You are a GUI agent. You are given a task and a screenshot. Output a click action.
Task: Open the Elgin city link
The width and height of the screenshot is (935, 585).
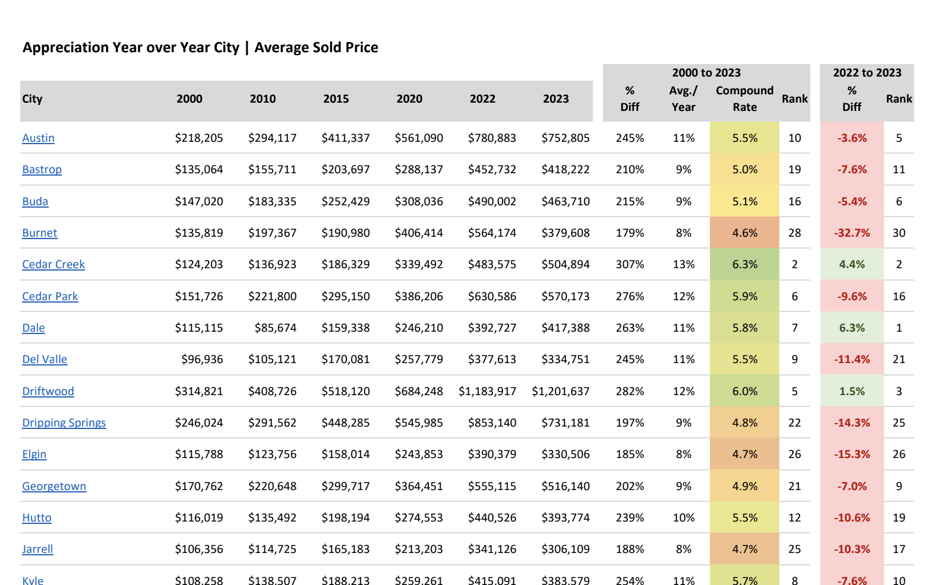34,454
